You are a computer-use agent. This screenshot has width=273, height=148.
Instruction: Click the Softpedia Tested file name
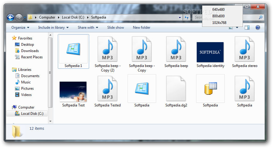point(108,105)
